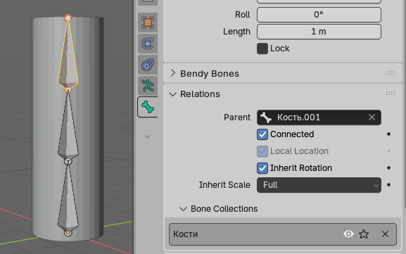This screenshot has height=254, width=406.
Task: Open the Bone properties tab
Action: [x=148, y=107]
